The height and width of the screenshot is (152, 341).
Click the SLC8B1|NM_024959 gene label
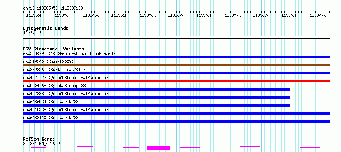[41, 144]
